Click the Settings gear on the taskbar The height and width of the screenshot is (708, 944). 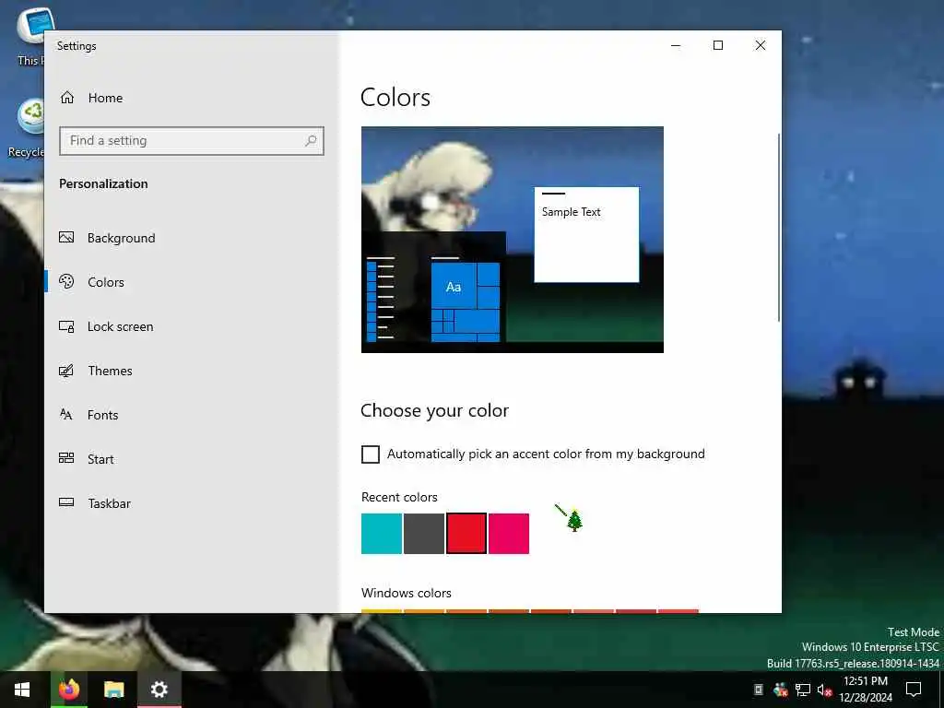[159, 690]
